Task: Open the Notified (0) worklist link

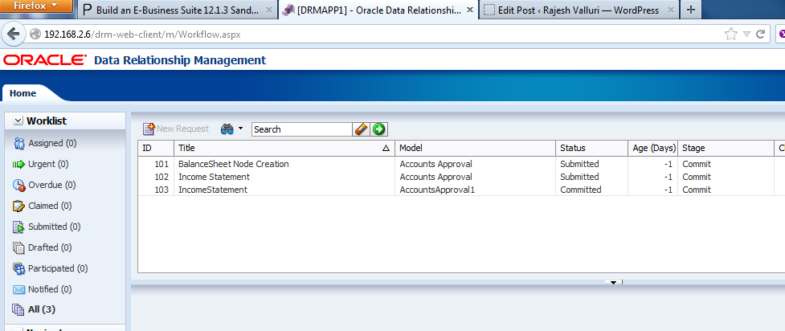Action: click(50, 289)
